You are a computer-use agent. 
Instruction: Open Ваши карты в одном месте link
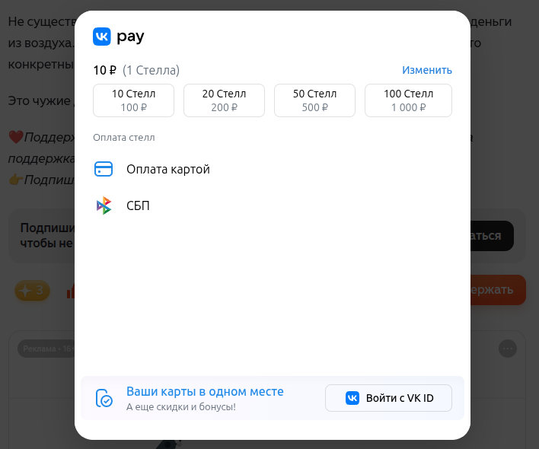pos(205,391)
